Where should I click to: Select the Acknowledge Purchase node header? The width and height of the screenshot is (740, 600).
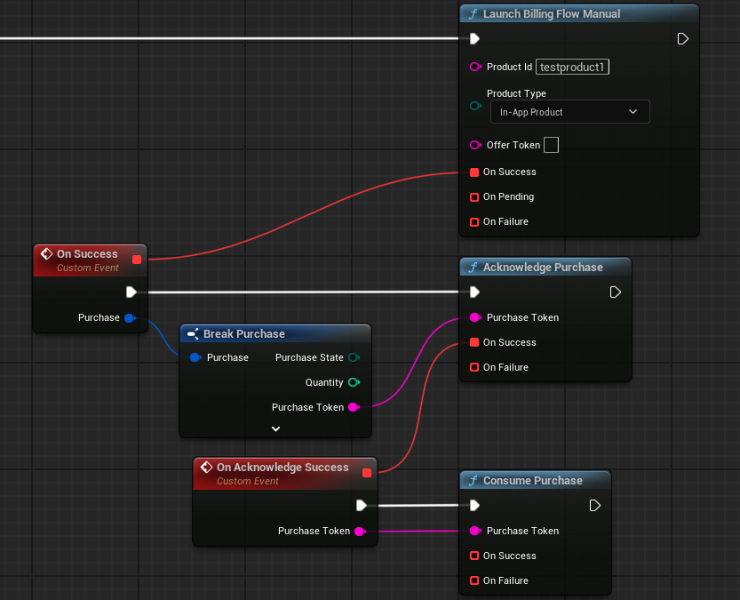[542, 268]
